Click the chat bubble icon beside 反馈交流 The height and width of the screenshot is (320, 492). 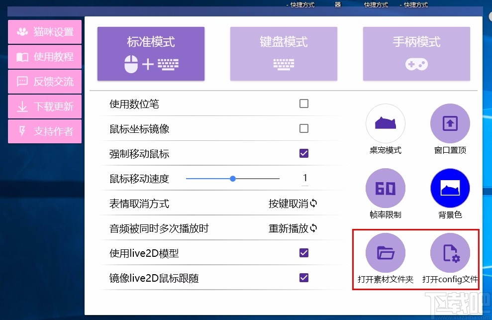point(22,82)
